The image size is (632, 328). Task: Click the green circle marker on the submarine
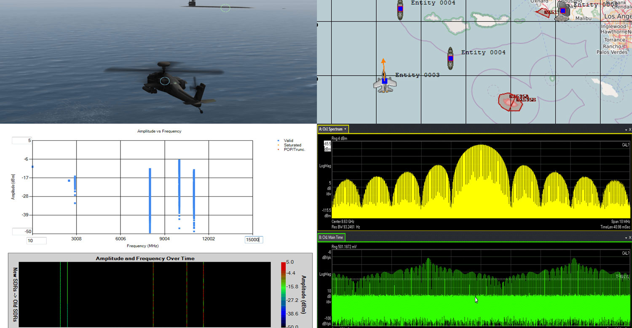pyautogui.click(x=225, y=8)
